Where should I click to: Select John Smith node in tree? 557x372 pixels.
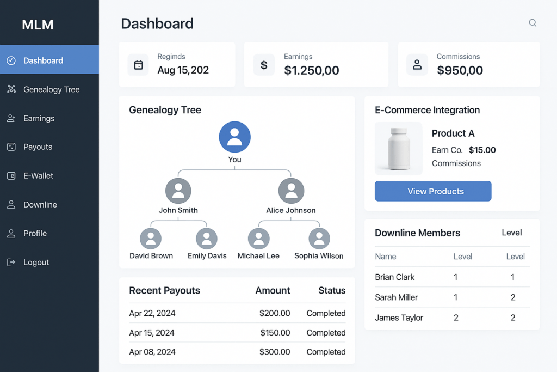point(178,191)
